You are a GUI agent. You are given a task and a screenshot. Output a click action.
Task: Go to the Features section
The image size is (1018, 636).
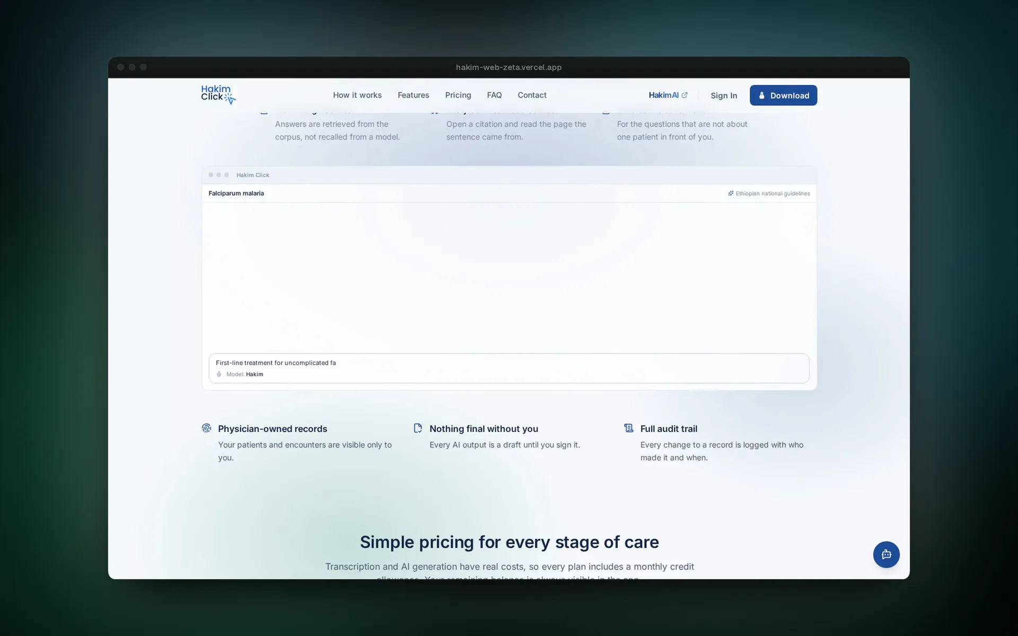coord(414,95)
